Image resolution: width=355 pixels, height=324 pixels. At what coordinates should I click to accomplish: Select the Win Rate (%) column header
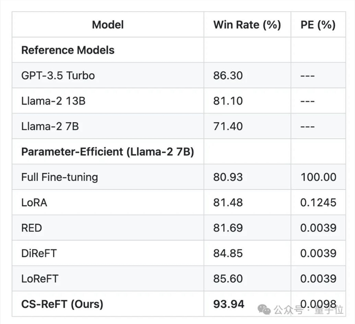point(247,25)
